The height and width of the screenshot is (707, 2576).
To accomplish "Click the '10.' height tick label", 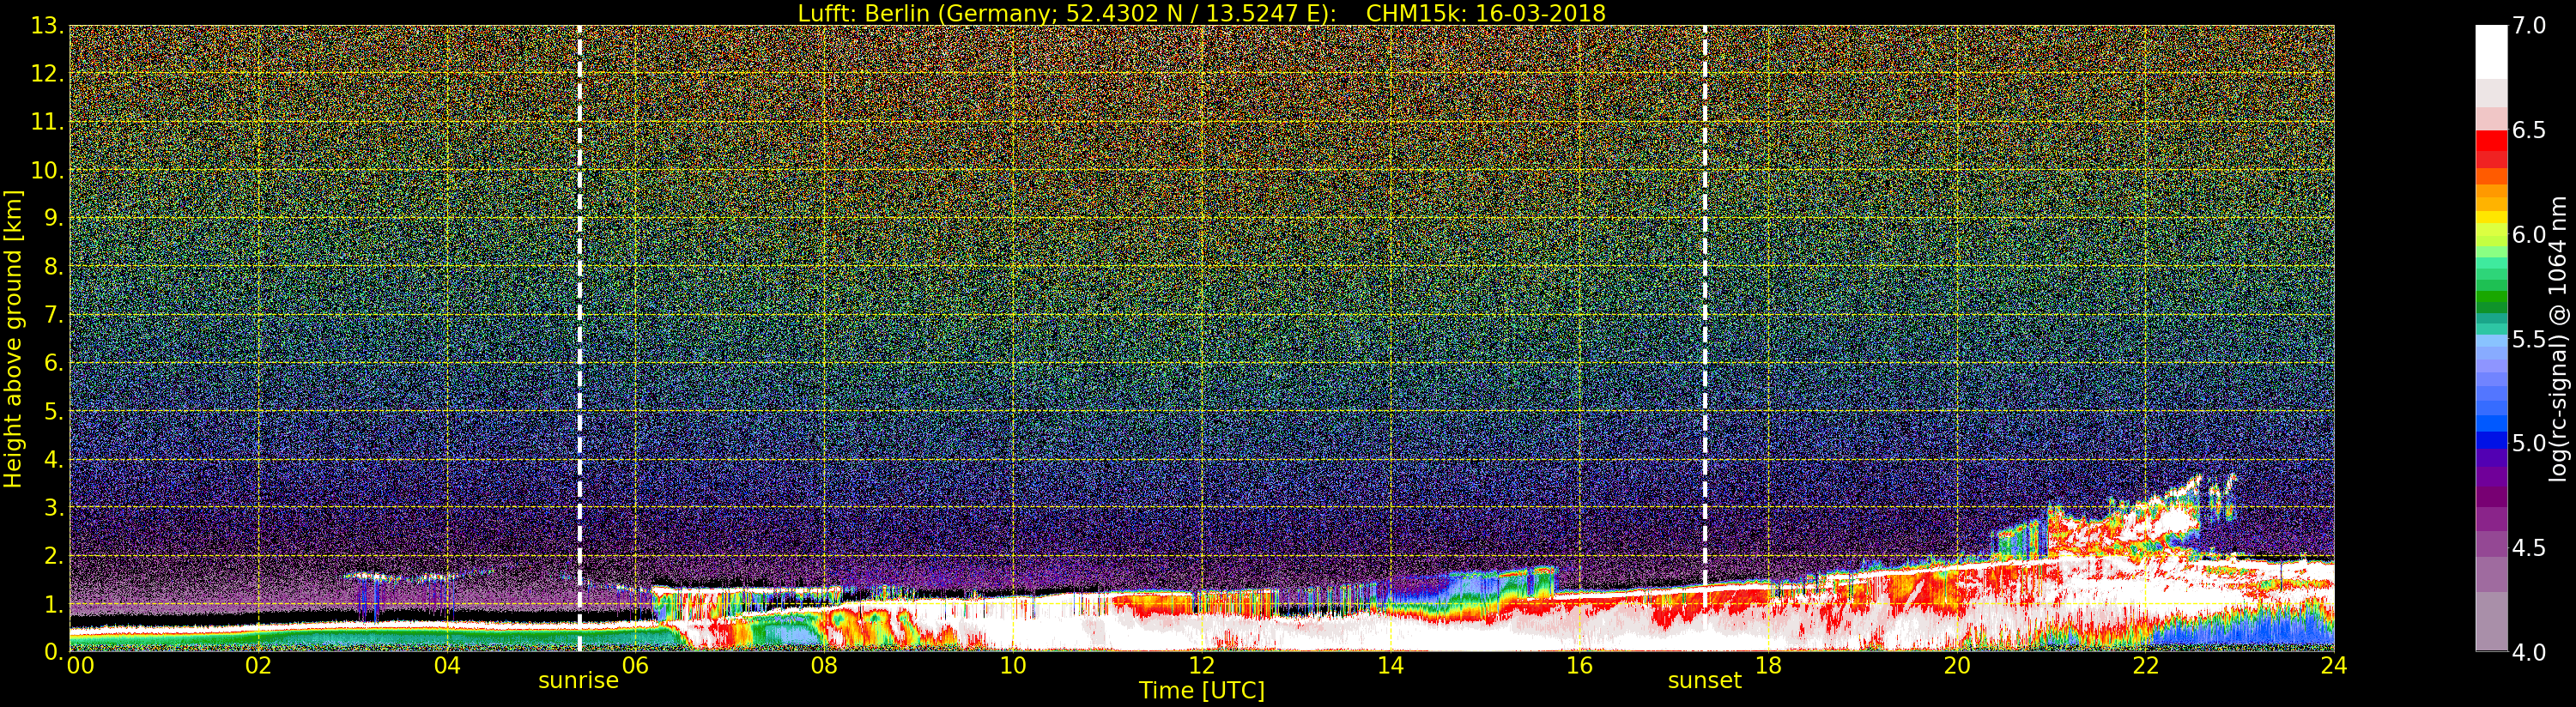I will click(x=46, y=170).
